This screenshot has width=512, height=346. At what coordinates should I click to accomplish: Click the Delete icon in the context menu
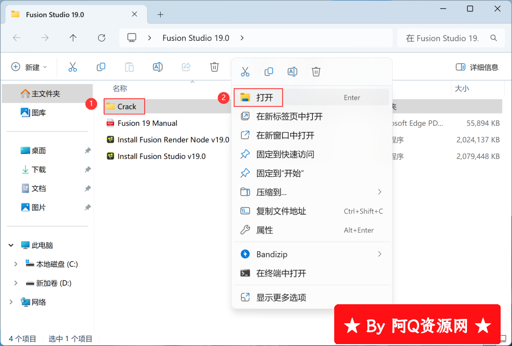(316, 72)
